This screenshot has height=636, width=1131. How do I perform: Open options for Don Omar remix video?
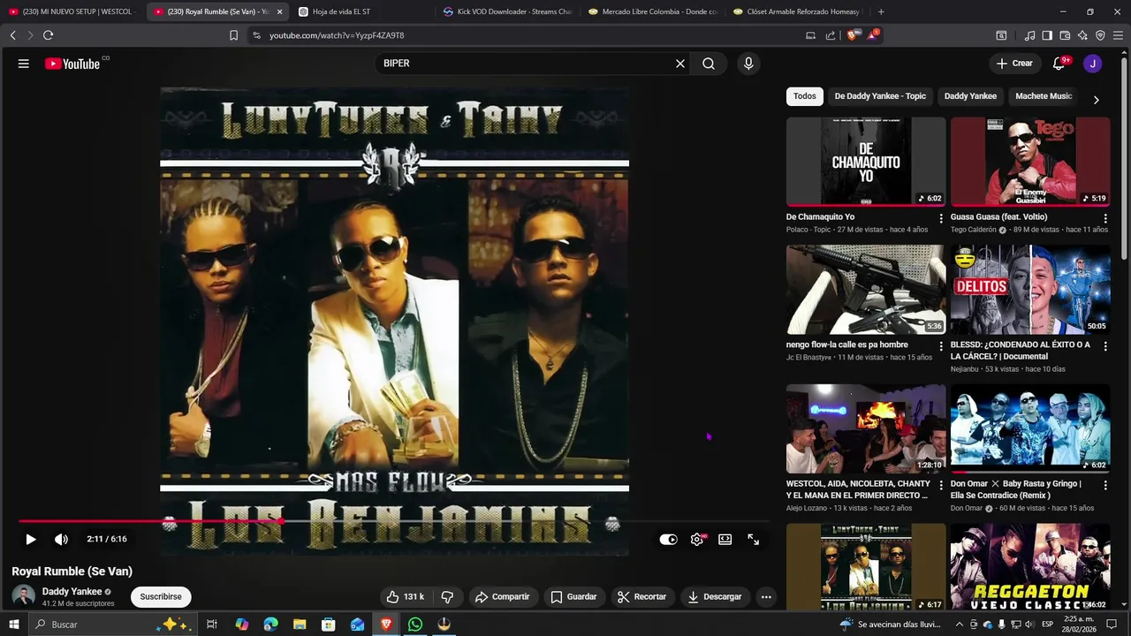tap(1104, 485)
